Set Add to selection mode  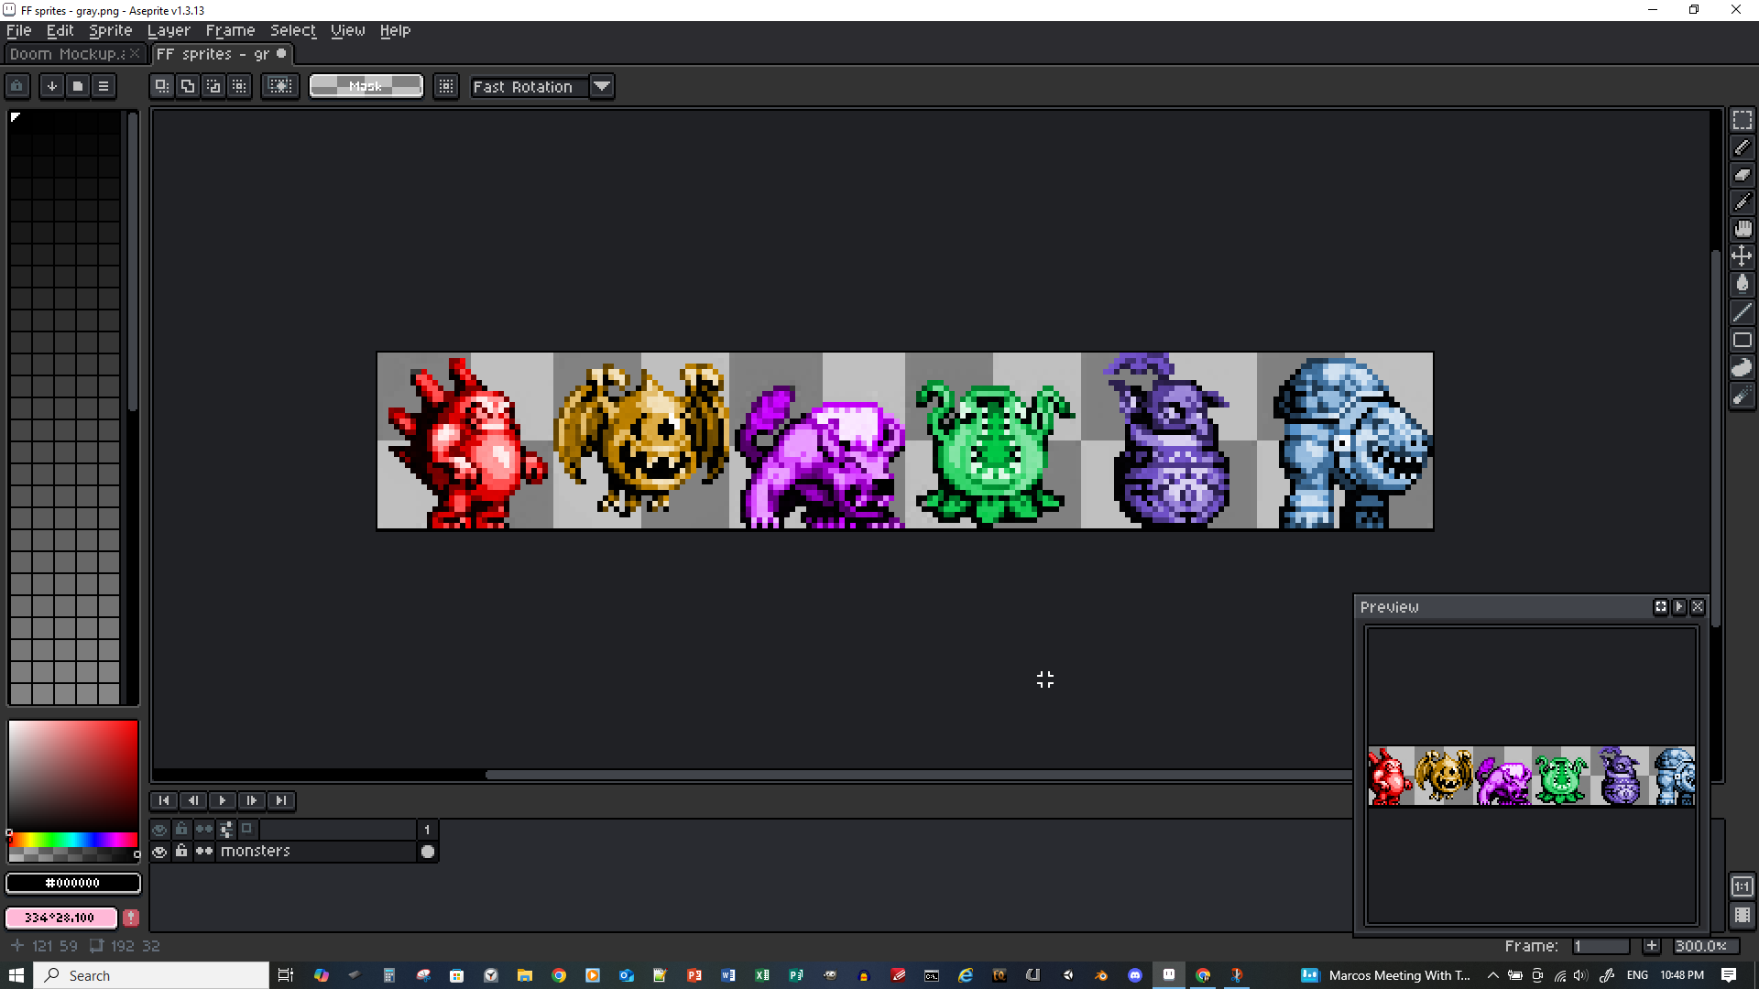[x=188, y=86]
